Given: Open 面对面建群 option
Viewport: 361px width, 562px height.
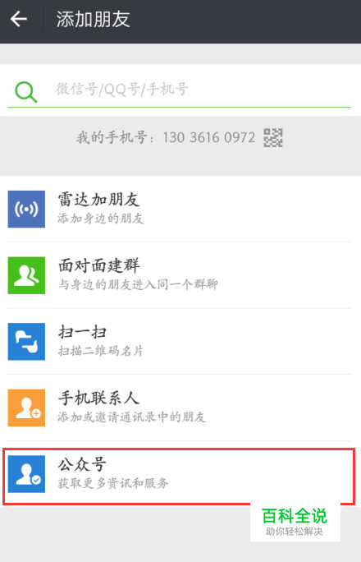Looking at the screenshot, I should (179, 275).
